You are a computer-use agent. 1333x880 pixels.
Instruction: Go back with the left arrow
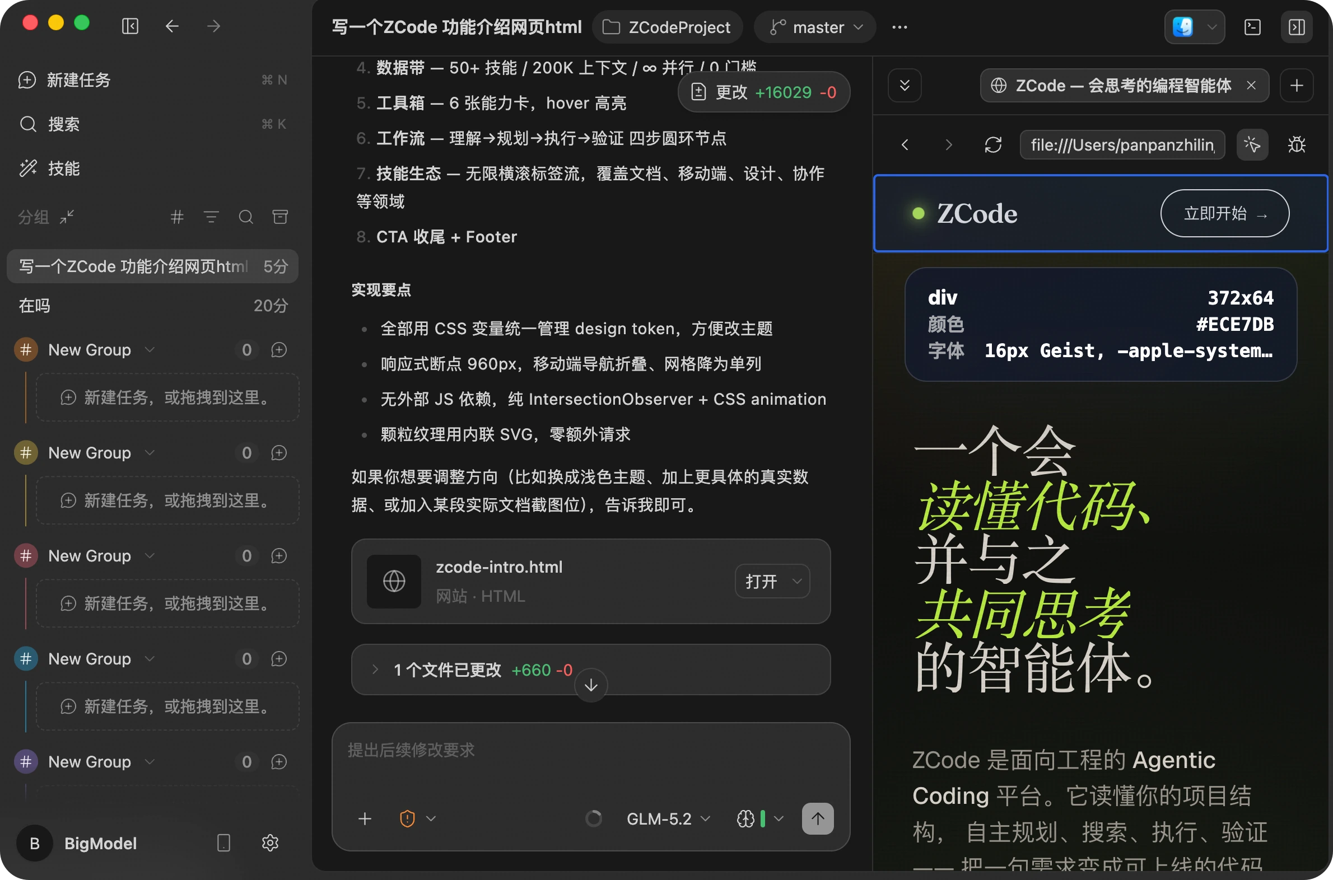click(x=172, y=26)
